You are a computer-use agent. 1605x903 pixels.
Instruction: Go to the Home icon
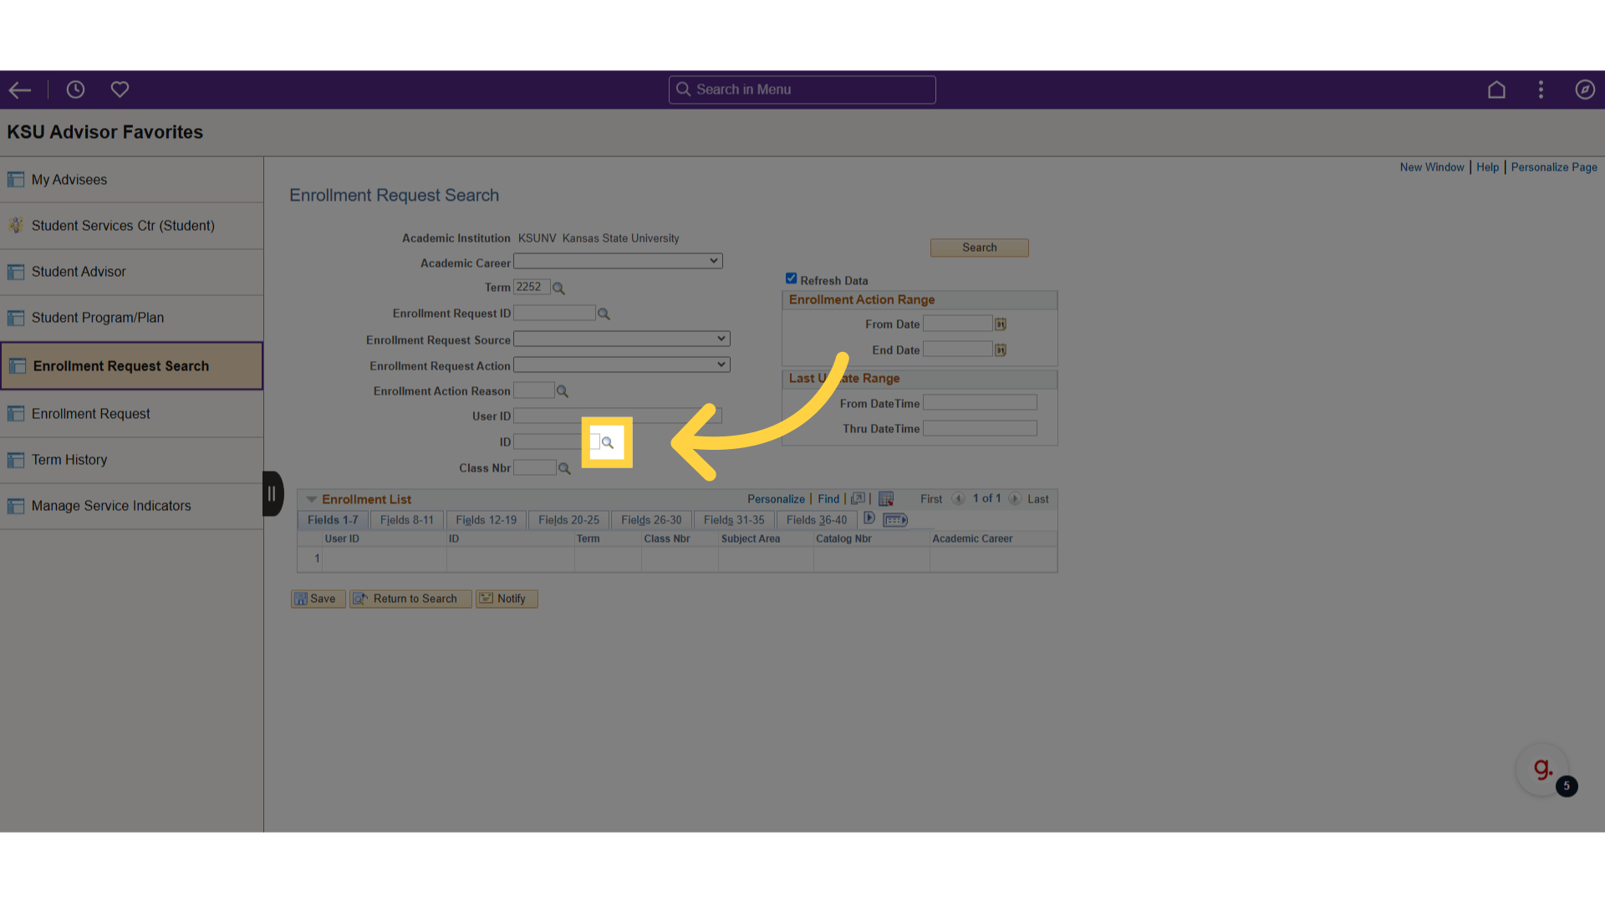coord(1496,89)
